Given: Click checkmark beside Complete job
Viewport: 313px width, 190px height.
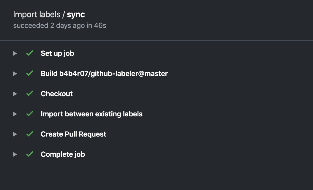Looking at the screenshot, I should [x=30, y=154].
